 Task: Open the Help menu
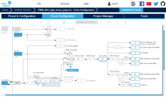(86, 4)
